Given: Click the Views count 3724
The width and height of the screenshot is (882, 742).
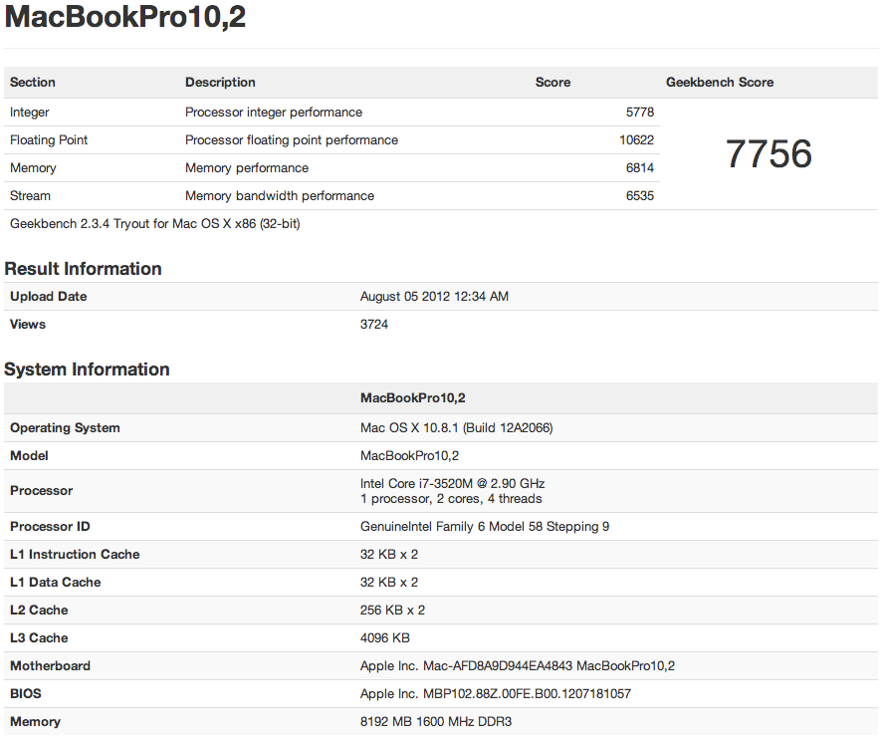Looking at the screenshot, I should point(374,325).
